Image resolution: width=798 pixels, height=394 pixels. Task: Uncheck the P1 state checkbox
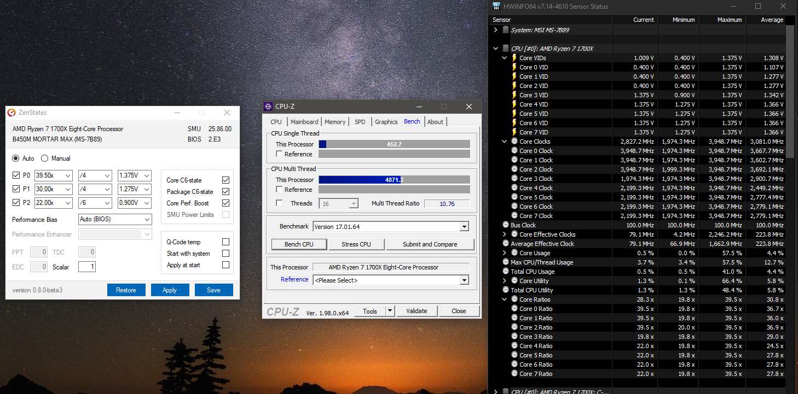point(16,189)
